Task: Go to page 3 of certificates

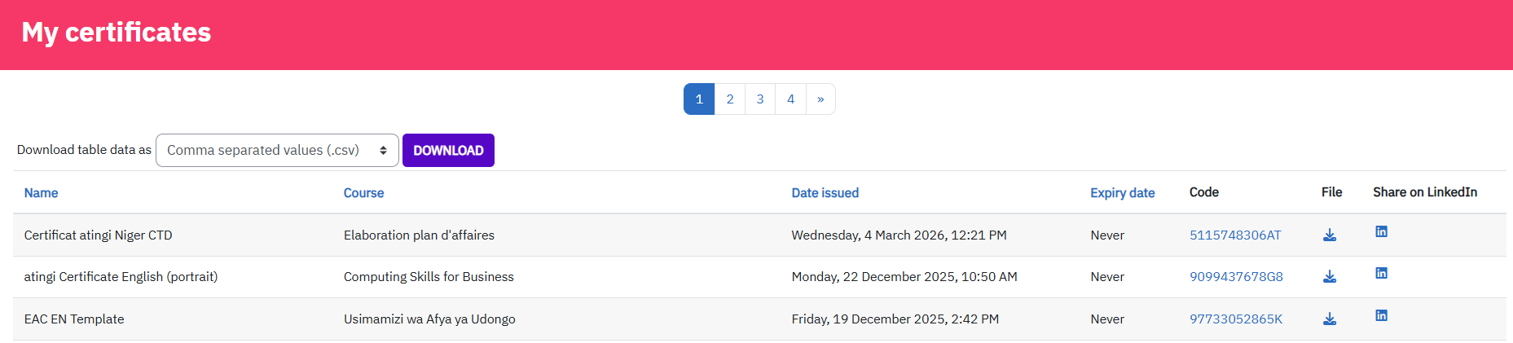Action: [x=760, y=99]
